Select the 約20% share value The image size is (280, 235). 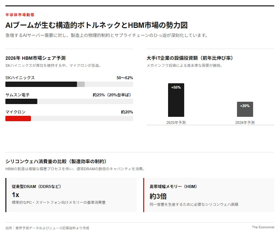point(127,112)
